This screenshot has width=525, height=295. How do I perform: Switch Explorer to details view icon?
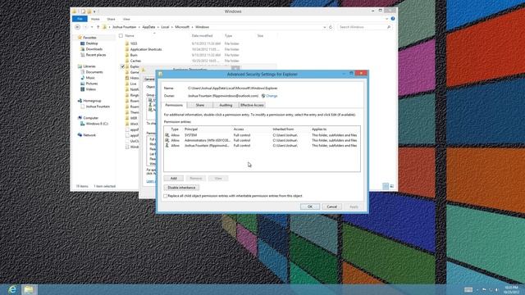pos(386,186)
